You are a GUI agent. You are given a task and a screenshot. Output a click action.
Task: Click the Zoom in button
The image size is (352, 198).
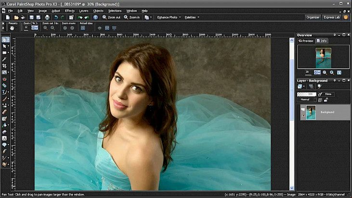coord(132,17)
